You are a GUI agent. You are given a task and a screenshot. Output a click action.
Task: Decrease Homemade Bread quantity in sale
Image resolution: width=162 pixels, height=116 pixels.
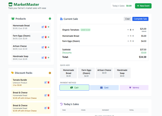pyautogui.click(x=128, y=36)
